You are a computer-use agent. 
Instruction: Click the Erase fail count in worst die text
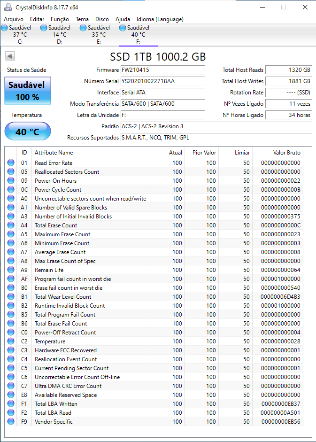pyautogui.click(x=69, y=288)
